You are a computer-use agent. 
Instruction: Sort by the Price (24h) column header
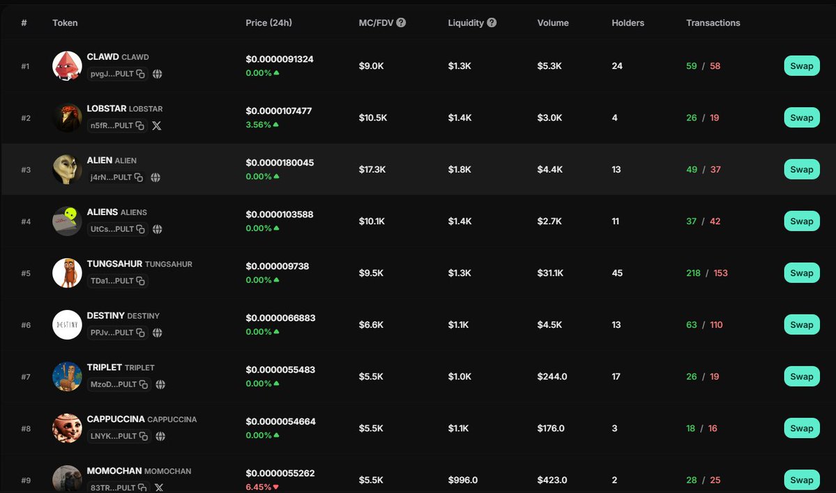(268, 23)
